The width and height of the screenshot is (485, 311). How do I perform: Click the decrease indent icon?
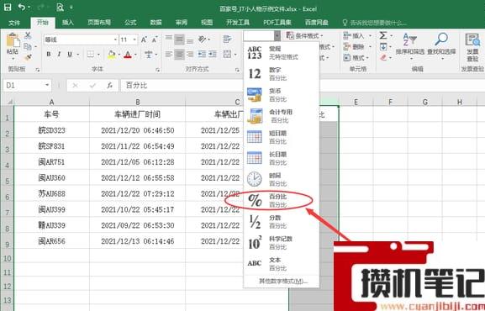[x=202, y=54]
